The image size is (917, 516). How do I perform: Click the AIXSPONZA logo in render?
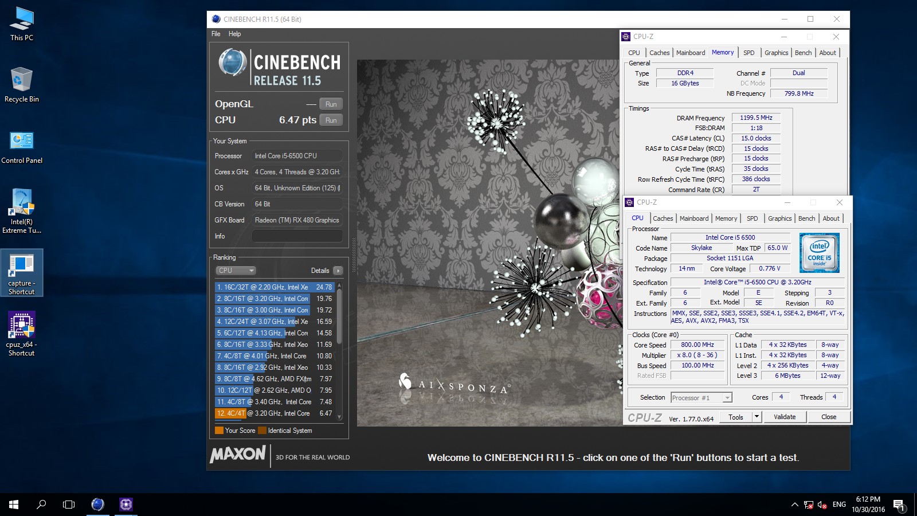coord(454,385)
